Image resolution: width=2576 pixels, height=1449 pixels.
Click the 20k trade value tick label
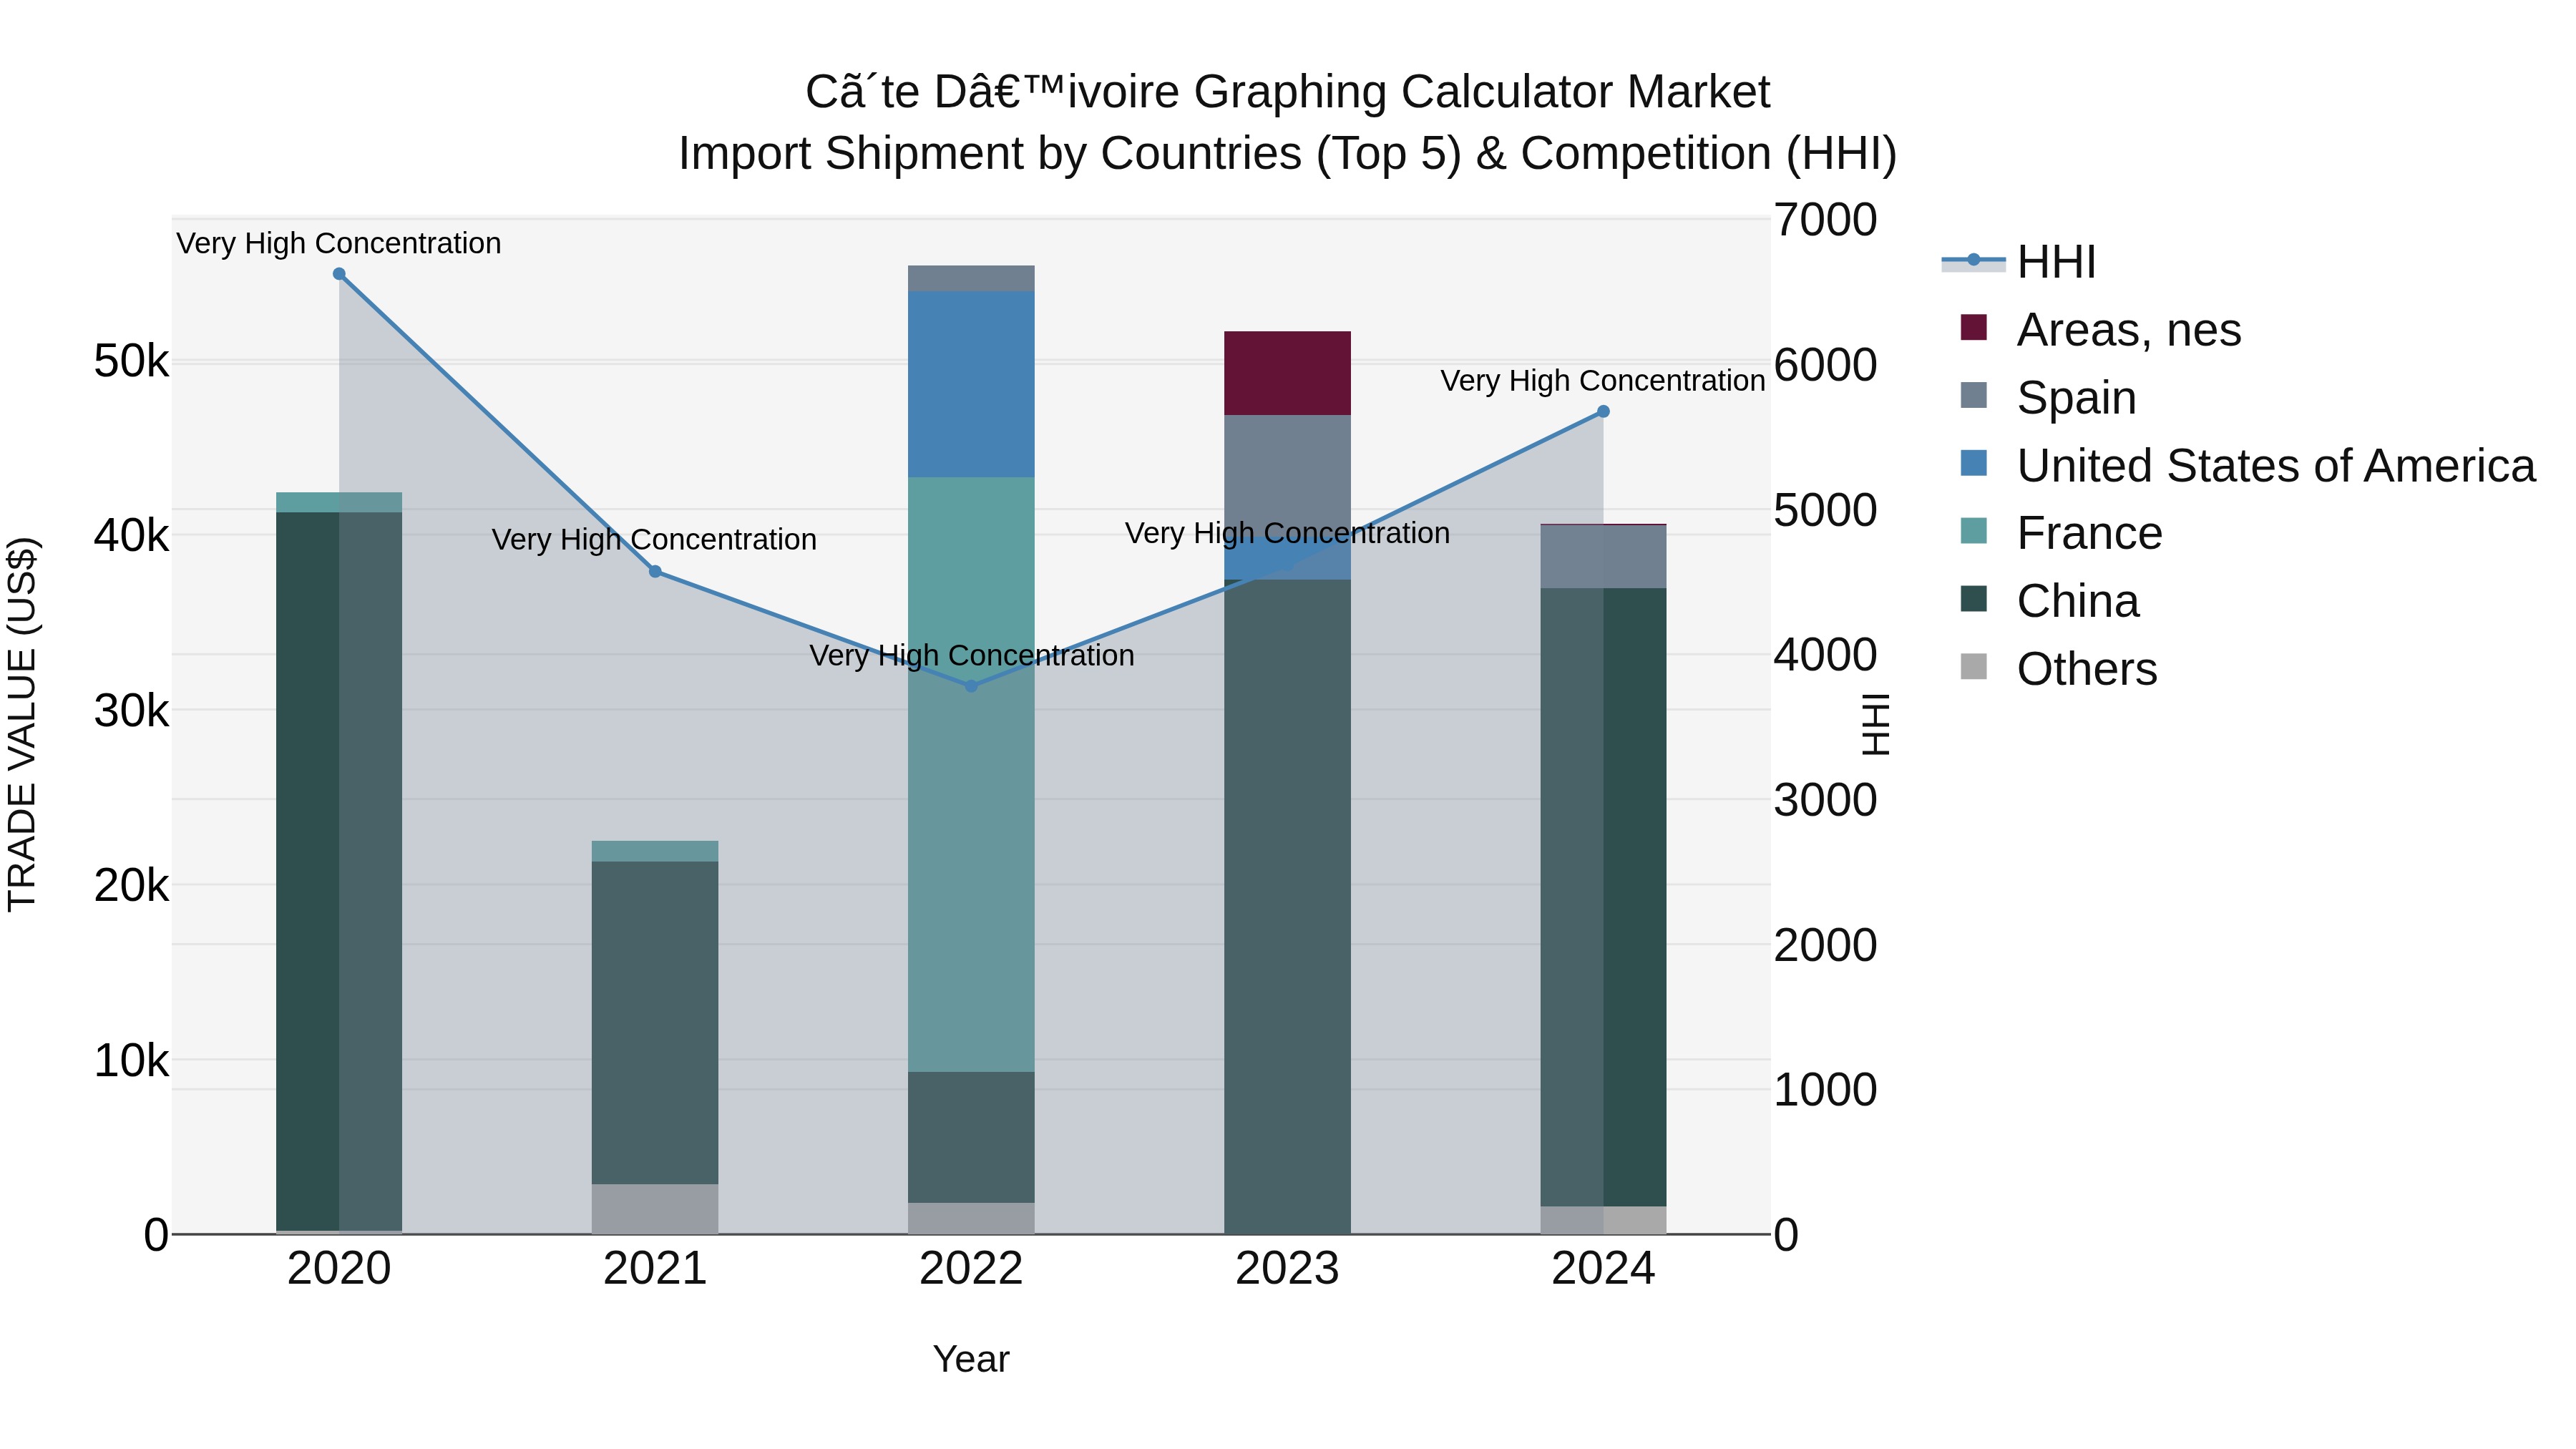[x=132, y=885]
